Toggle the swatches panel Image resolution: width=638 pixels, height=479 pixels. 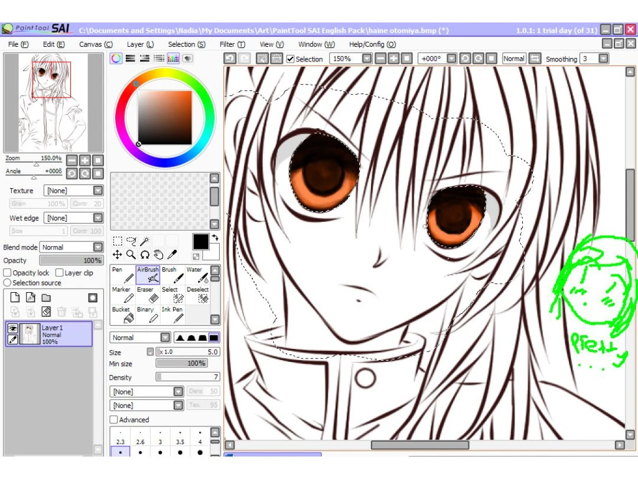click(x=173, y=58)
